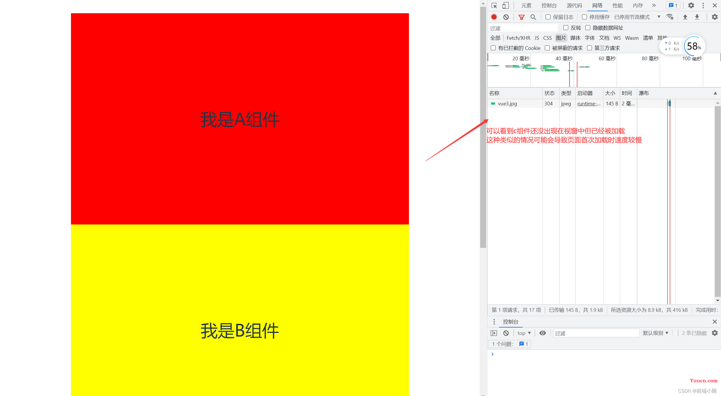Click the console 过滤 input field
This screenshot has height=396, width=721.
click(596, 333)
